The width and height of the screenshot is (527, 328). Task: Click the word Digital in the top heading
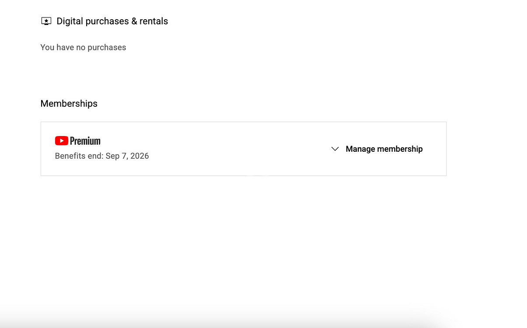click(x=70, y=21)
